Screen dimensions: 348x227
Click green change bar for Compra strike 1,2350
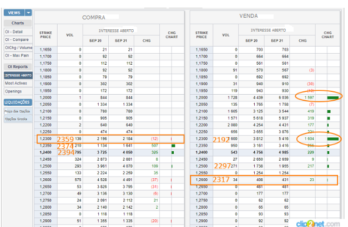[173, 146]
